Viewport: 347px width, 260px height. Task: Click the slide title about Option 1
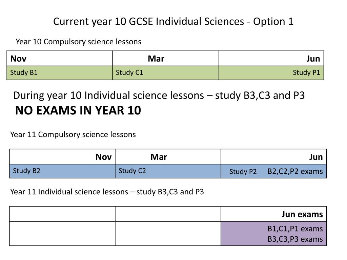(173, 22)
